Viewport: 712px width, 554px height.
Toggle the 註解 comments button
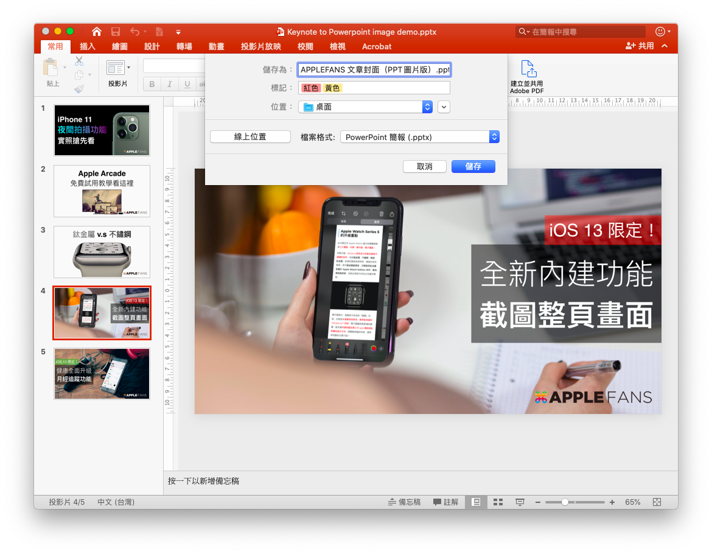coord(445,502)
